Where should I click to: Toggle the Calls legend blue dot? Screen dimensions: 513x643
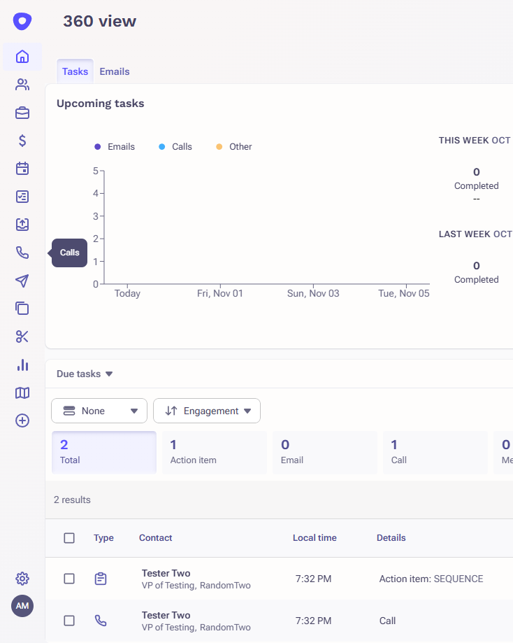[162, 146]
